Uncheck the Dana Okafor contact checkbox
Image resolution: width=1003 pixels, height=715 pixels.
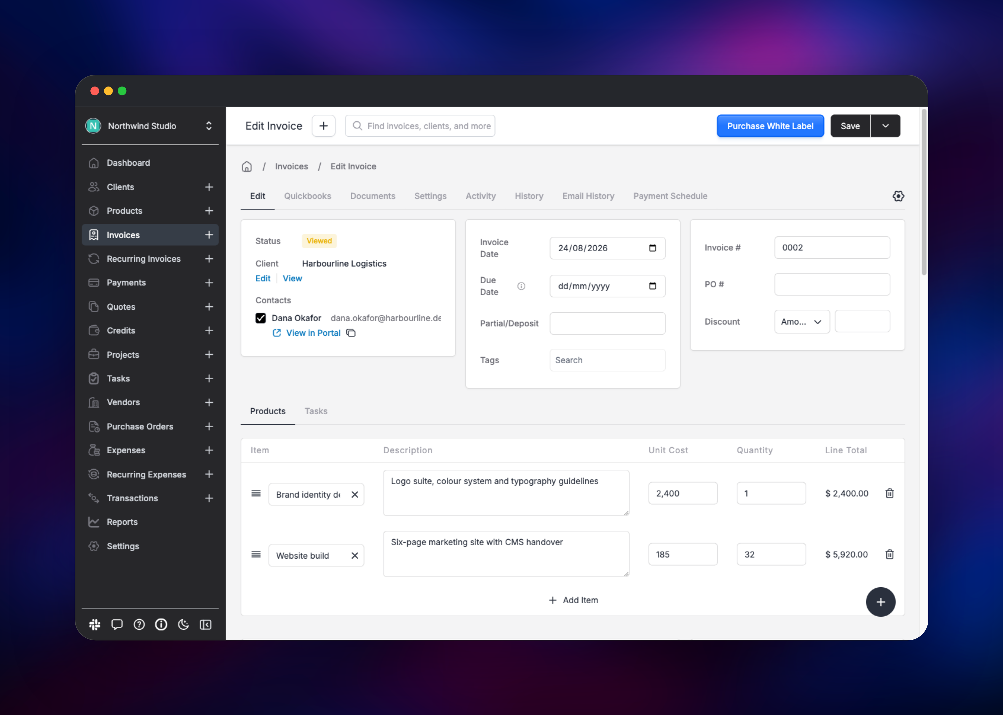click(261, 318)
